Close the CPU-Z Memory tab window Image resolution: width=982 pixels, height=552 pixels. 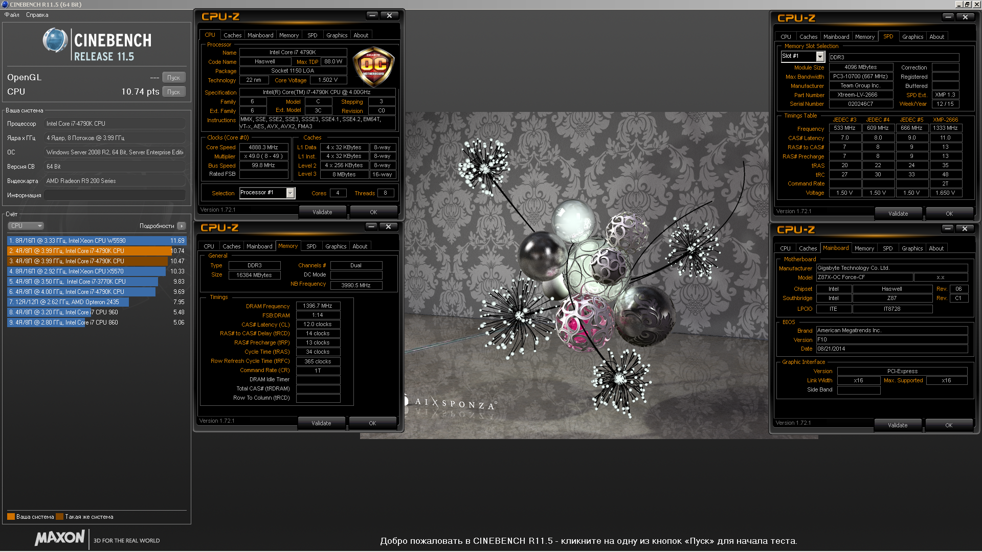(388, 227)
